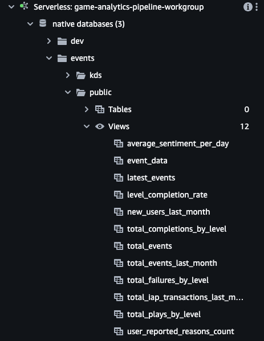Open the total_events_last_month view
264x341 pixels.
(x=172, y=263)
